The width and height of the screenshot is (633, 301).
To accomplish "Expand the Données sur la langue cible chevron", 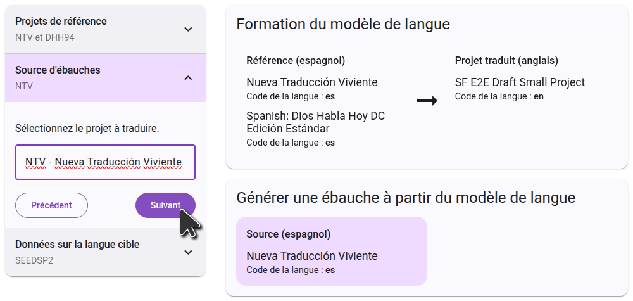I will 188,252.
